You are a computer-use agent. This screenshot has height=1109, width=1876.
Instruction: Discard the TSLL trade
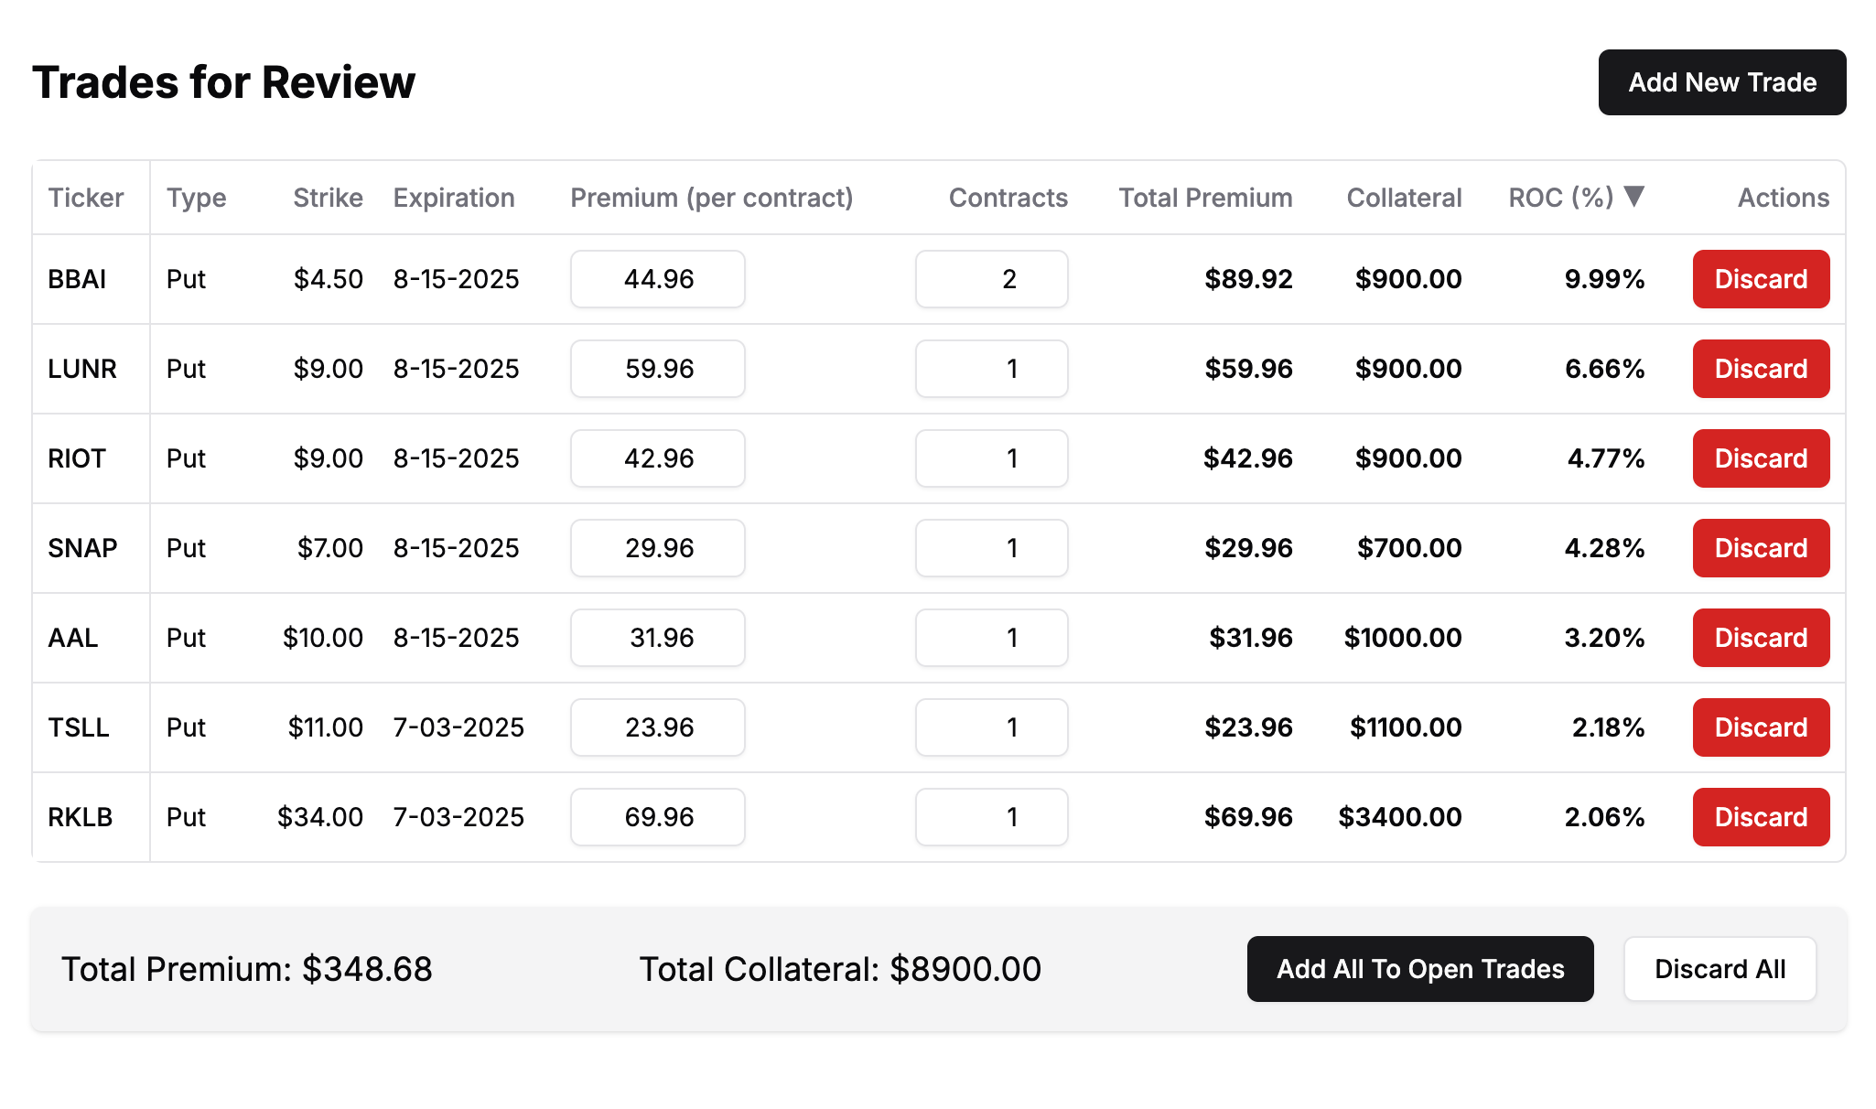point(1760,727)
